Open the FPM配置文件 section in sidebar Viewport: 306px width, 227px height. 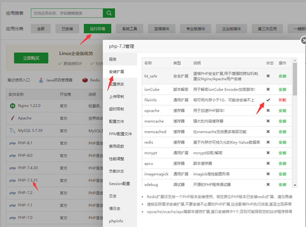tap(120, 134)
